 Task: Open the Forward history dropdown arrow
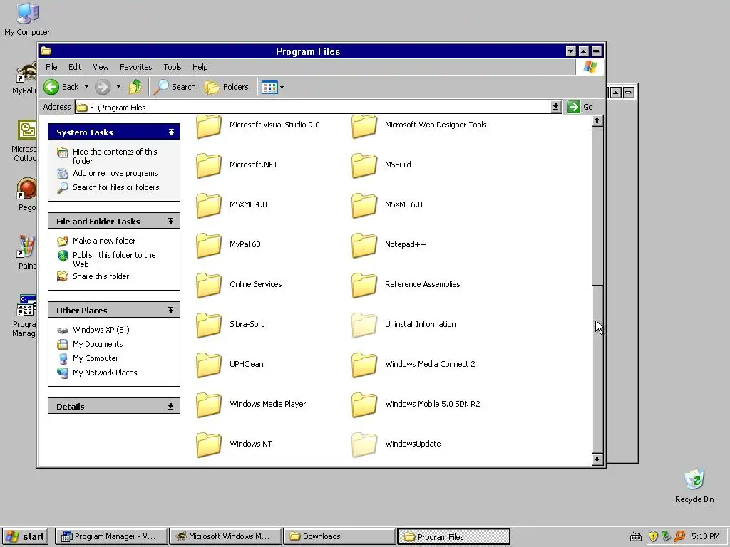118,87
